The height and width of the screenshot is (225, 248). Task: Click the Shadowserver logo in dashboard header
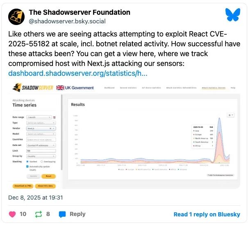click(33, 88)
